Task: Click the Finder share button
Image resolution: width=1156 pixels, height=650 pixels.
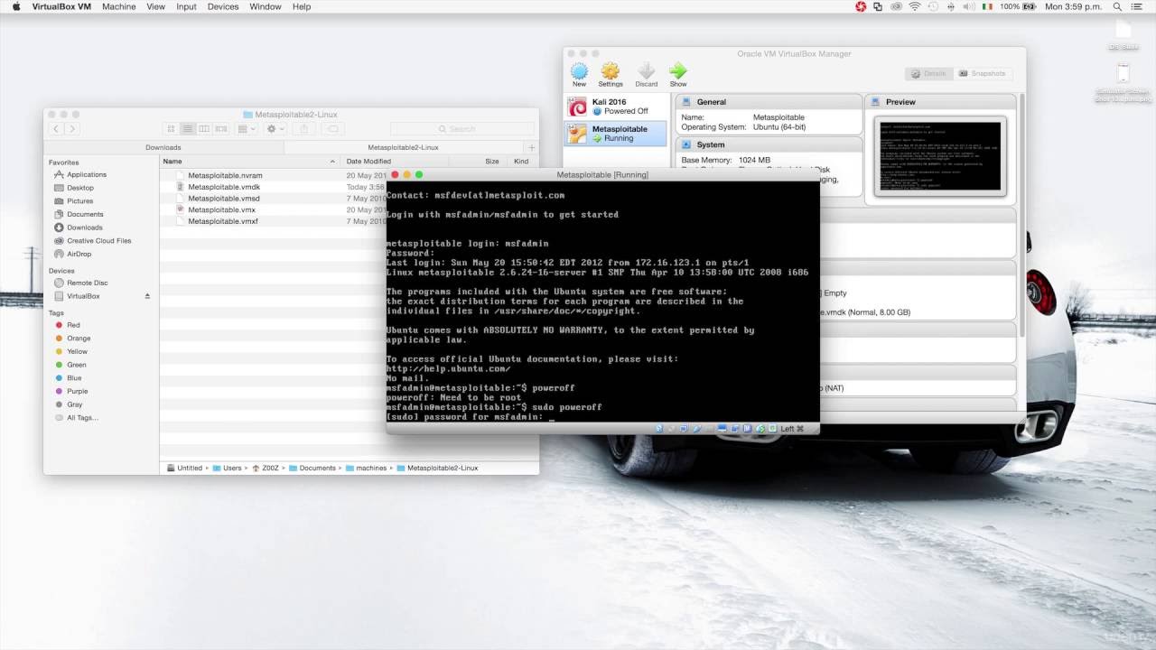Action: pos(304,129)
